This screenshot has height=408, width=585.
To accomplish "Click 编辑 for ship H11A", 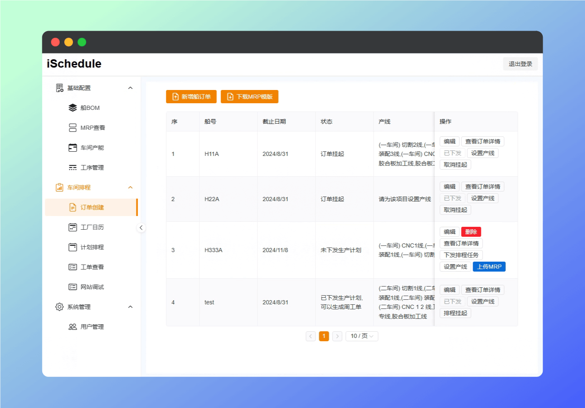I will [449, 141].
